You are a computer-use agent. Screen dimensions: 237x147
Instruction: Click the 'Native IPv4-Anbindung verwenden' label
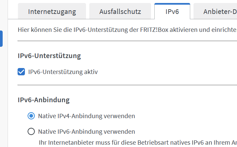coord(86,116)
